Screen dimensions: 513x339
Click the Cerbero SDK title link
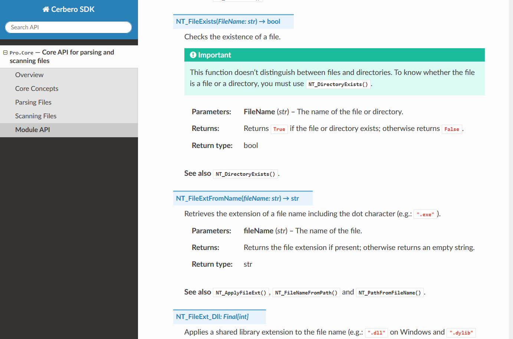[x=69, y=9]
